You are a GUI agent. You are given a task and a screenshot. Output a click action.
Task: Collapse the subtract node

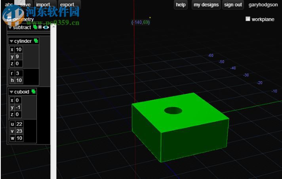point(10,28)
